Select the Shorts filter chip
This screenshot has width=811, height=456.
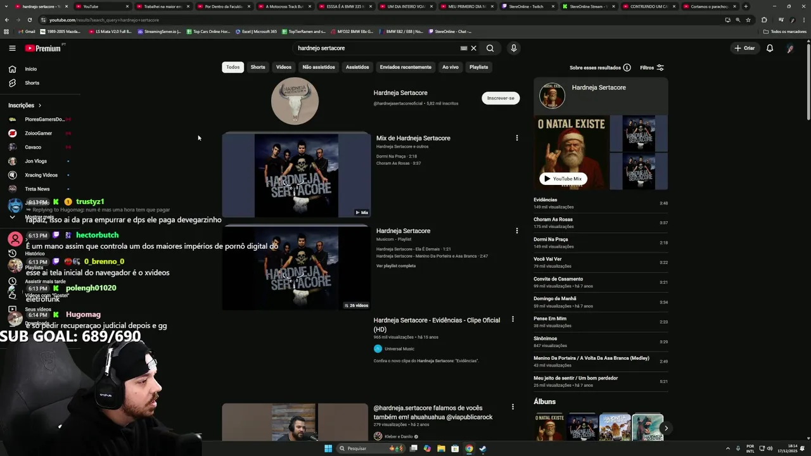258,67
